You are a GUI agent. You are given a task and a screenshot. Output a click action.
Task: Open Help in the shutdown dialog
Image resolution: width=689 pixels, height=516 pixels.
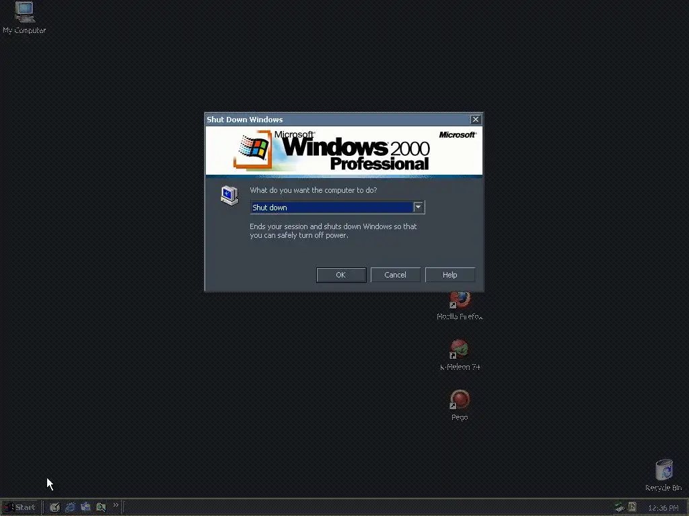coord(449,275)
